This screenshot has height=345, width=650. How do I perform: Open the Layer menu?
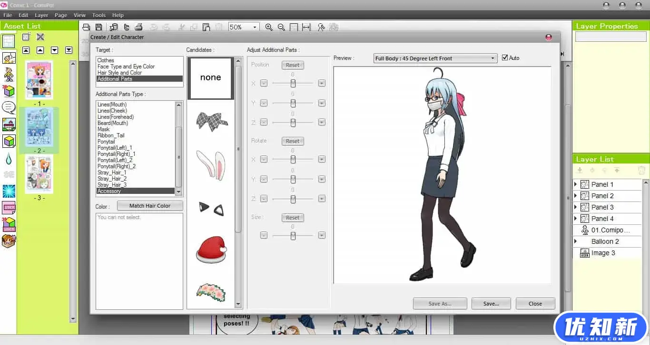click(x=41, y=15)
